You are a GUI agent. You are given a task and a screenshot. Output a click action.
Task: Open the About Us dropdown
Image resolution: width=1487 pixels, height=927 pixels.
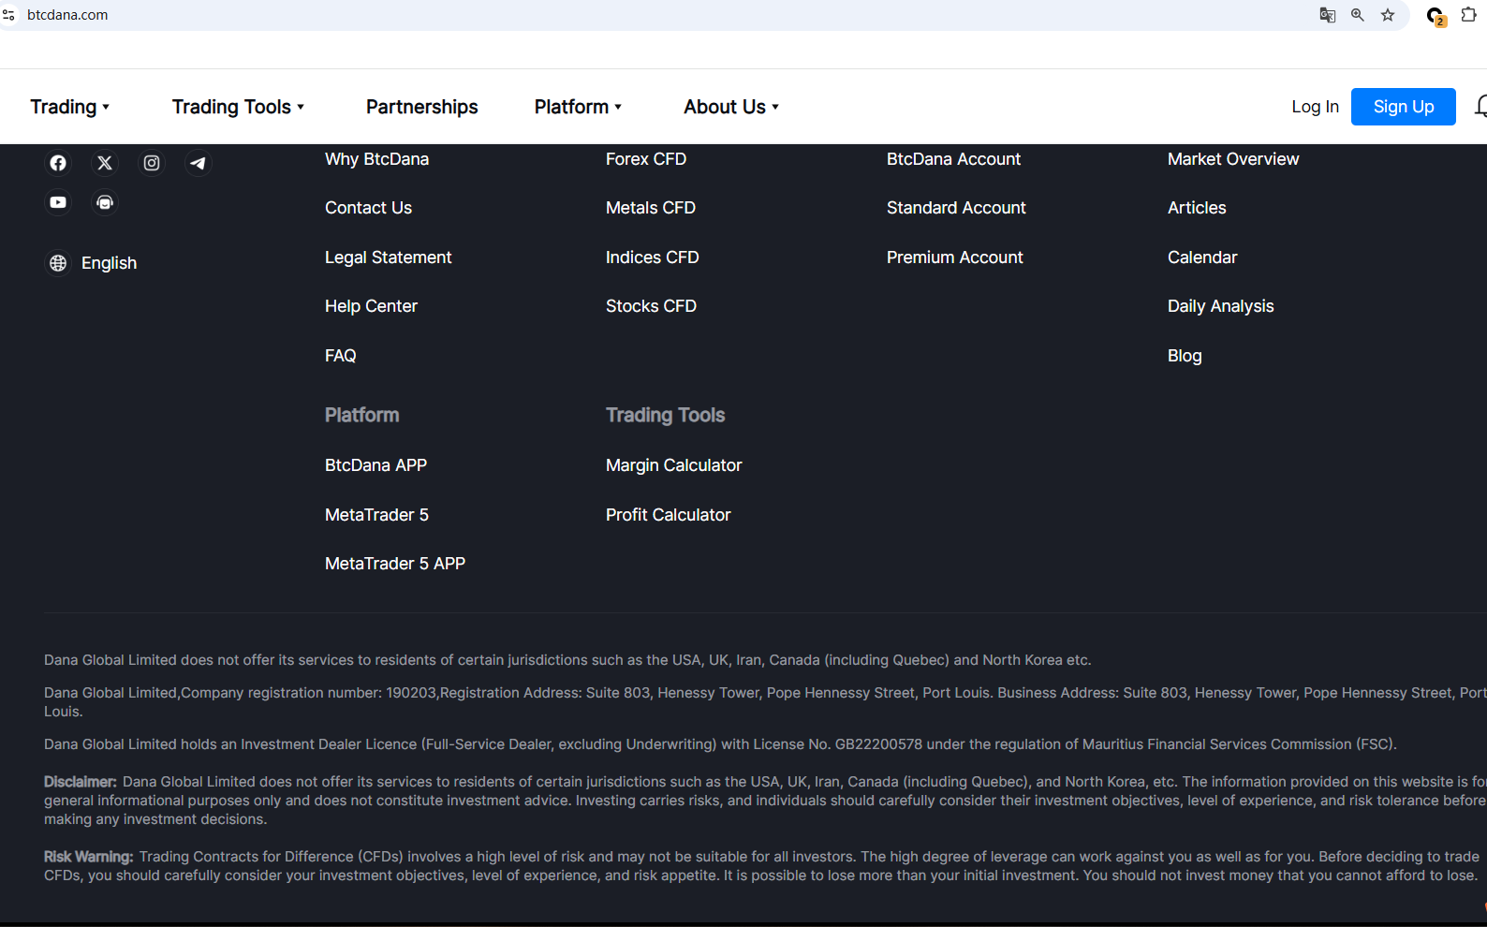(x=730, y=107)
